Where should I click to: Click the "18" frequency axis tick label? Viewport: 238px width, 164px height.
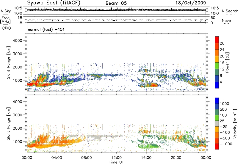(x=20, y=18)
